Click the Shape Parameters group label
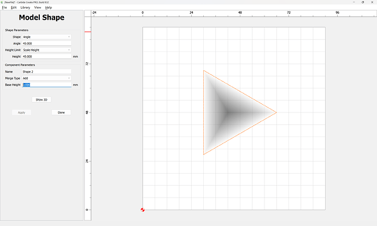Viewport: 377px width, 226px height. [x=16, y=30]
